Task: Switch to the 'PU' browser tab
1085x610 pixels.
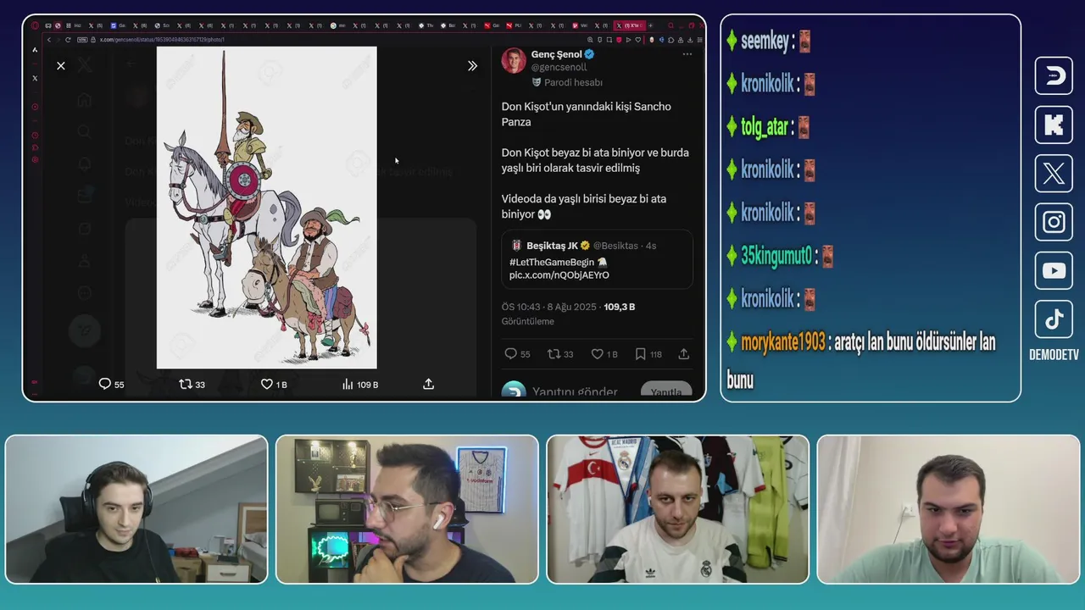Action: [x=514, y=25]
